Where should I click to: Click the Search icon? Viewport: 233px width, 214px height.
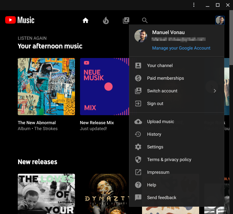pos(145,20)
